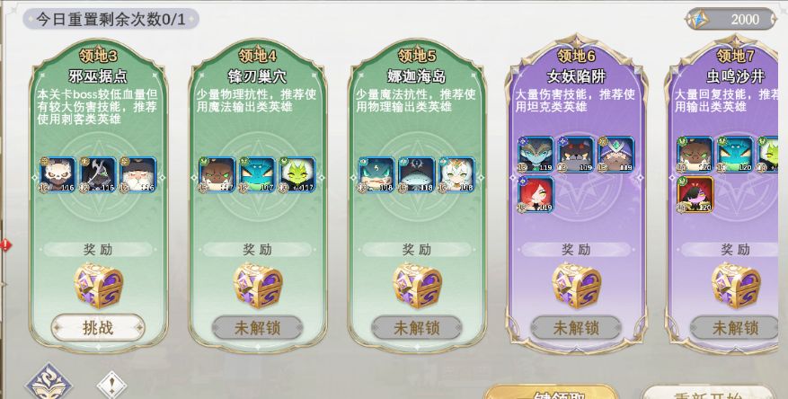Click the diamond currency icon showing 2000
Viewport: 788px width, 399px height.
[700, 20]
